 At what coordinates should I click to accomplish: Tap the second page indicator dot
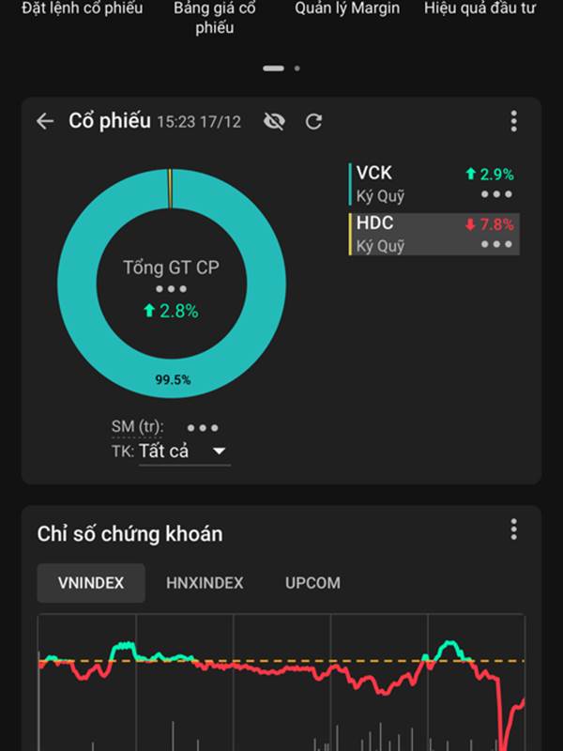pyautogui.click(x=297, y=69)
